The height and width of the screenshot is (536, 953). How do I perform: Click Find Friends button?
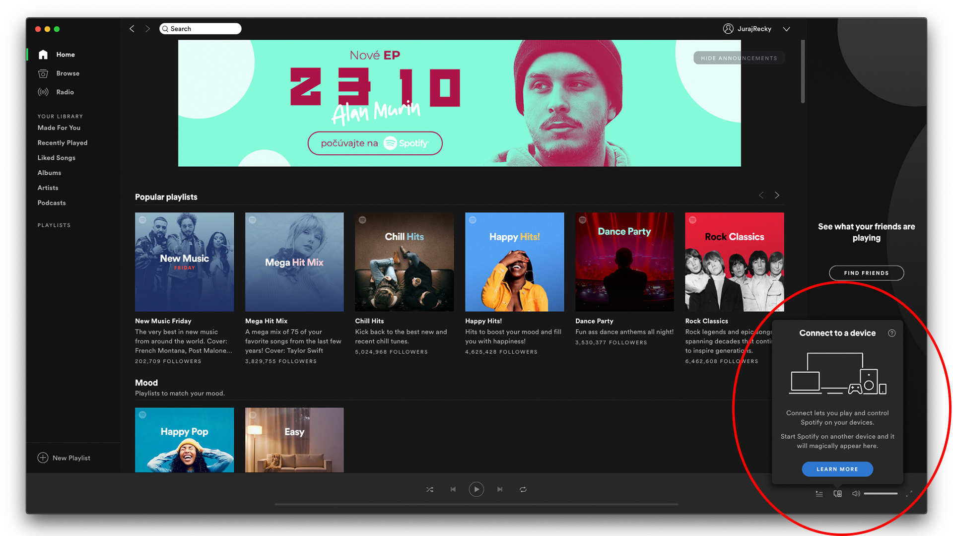pyautogui.click(x=866, y=273)
